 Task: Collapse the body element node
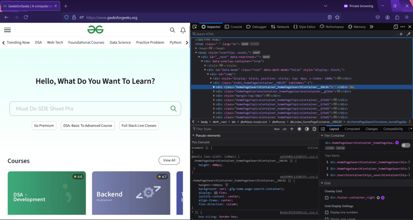196,53
